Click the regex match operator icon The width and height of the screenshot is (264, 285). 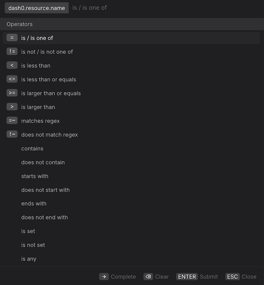[x=12, y=121]
